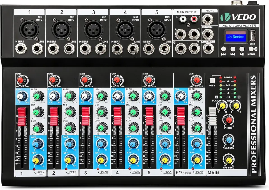Click channel 2 green MID EQ knob
269x190 pixels.
(69, 112)
